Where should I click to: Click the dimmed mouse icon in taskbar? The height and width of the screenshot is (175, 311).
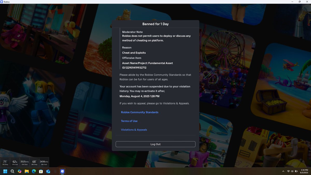click(x=55, y=171)
